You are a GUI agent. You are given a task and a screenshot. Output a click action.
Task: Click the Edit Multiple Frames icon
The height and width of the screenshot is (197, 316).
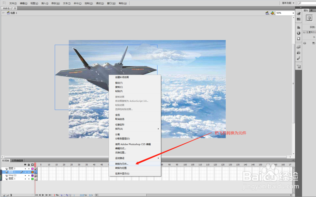coord(67,195)
